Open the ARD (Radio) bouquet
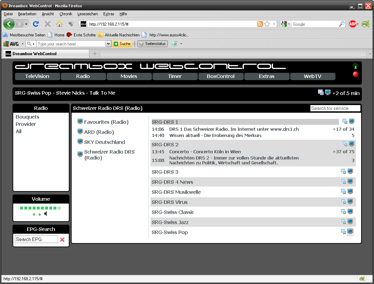 coord(99,132)
